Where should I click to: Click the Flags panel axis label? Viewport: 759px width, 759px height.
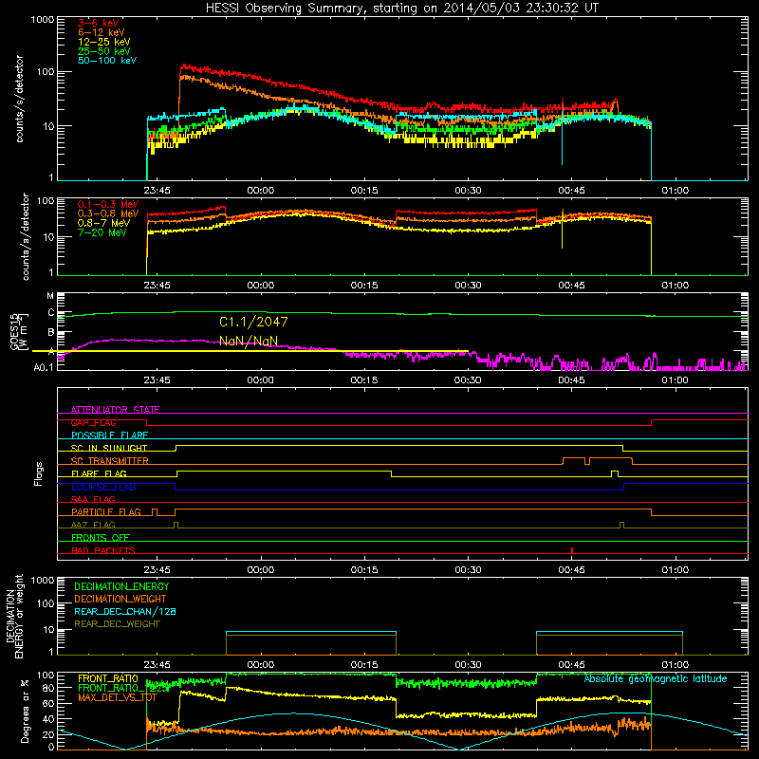39,473
